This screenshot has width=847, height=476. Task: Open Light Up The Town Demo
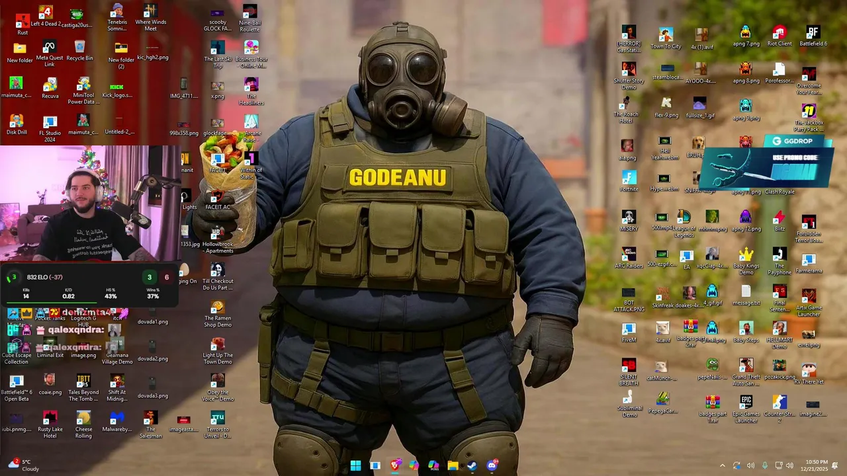point(218,352)
